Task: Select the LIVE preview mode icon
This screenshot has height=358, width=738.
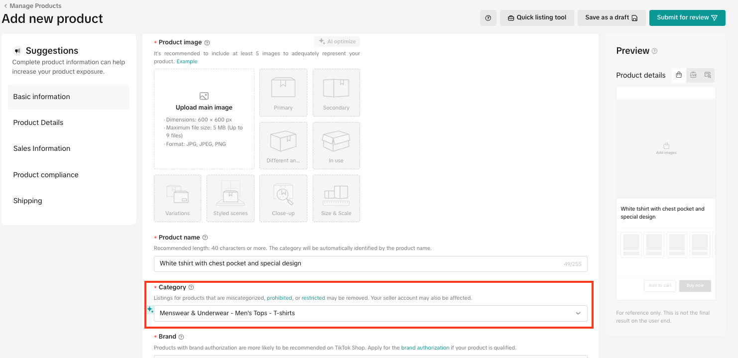Action: pyautogui.click(x=693, y=75)
